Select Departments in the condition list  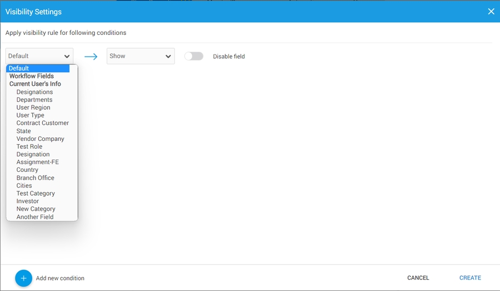34,100
